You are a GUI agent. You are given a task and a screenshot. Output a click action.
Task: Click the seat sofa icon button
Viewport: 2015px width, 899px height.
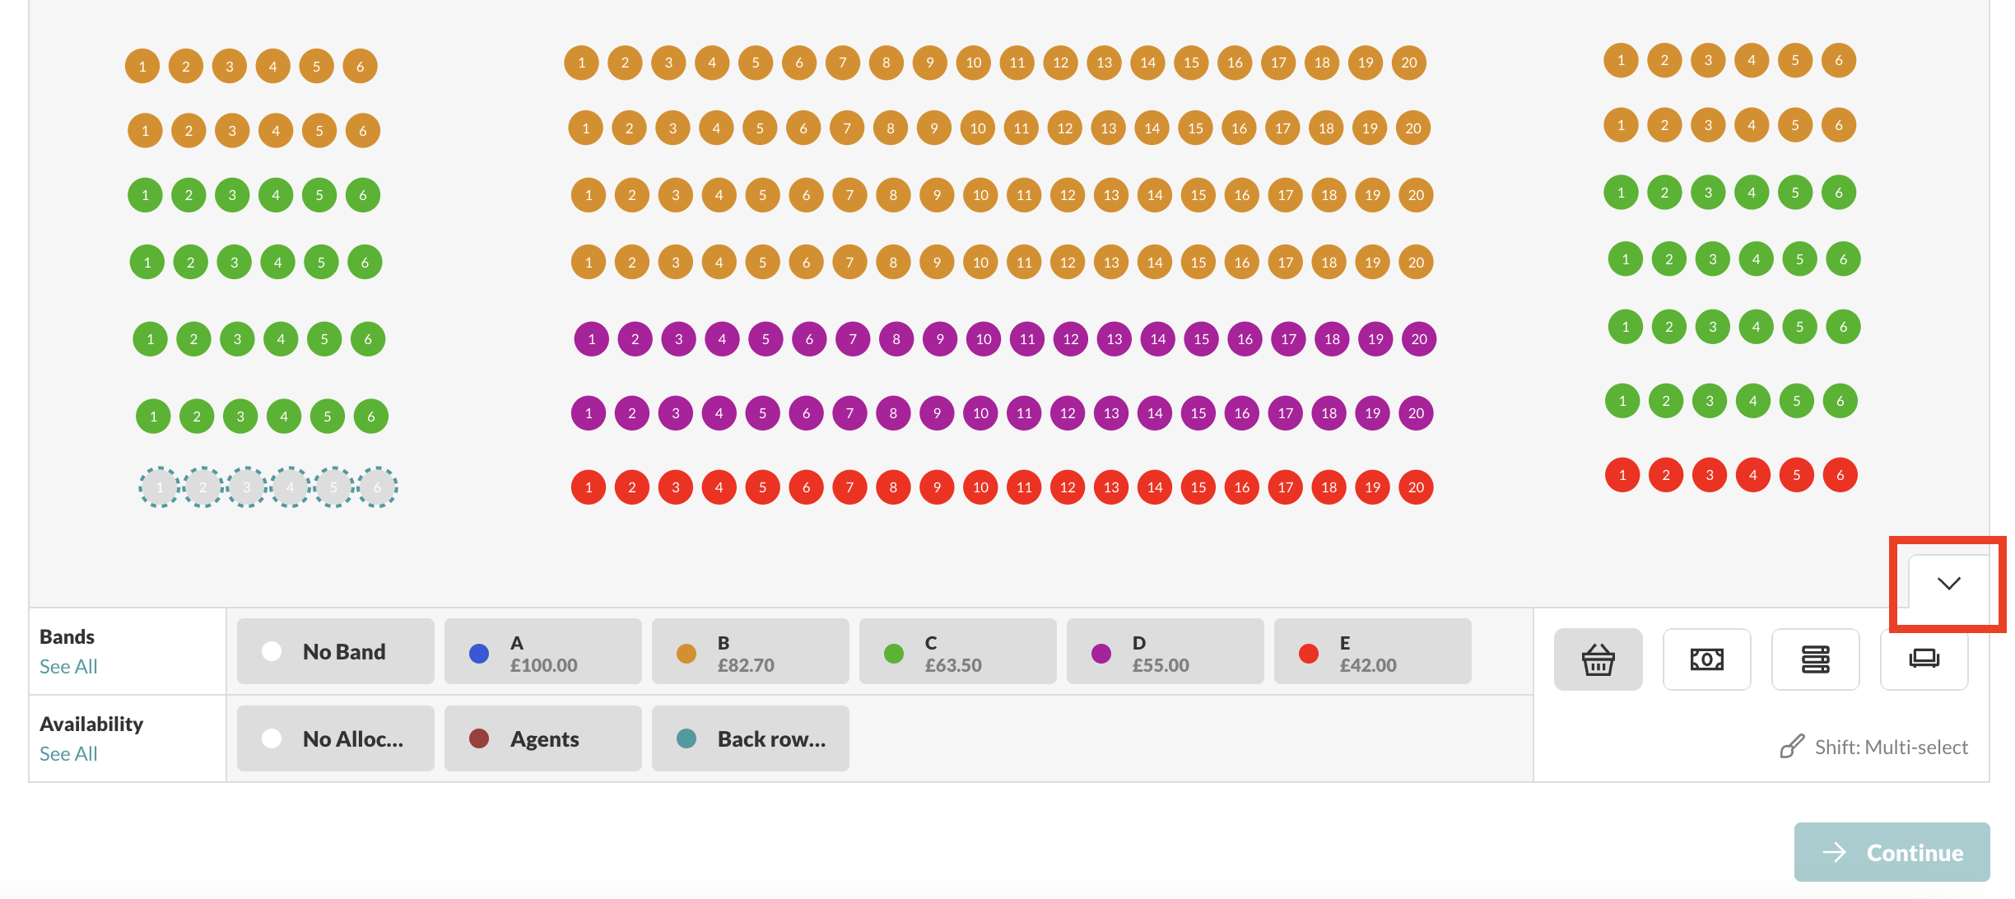click(1924, 659)
